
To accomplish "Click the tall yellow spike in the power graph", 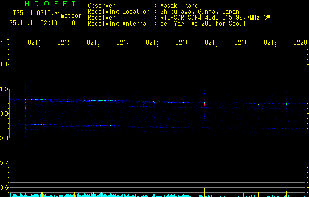I will tap(204, 192).
